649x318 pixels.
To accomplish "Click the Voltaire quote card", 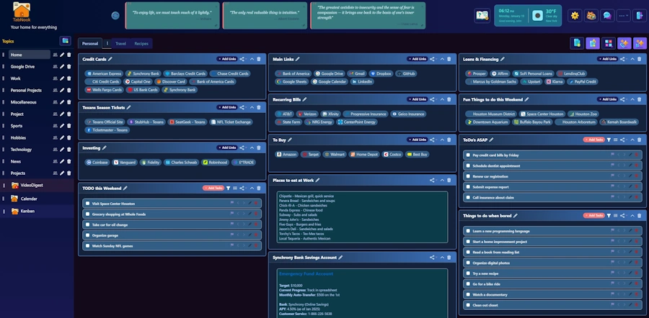I will (172, 16).
